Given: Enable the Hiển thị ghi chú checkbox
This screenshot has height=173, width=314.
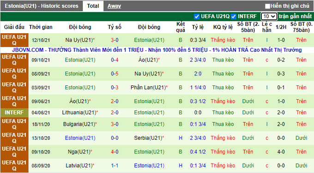Looking at the screenshot, I should point(267,6).
